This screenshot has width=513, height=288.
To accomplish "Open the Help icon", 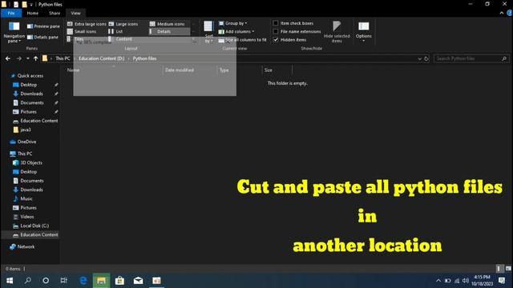I will click(x=510, y=13).
